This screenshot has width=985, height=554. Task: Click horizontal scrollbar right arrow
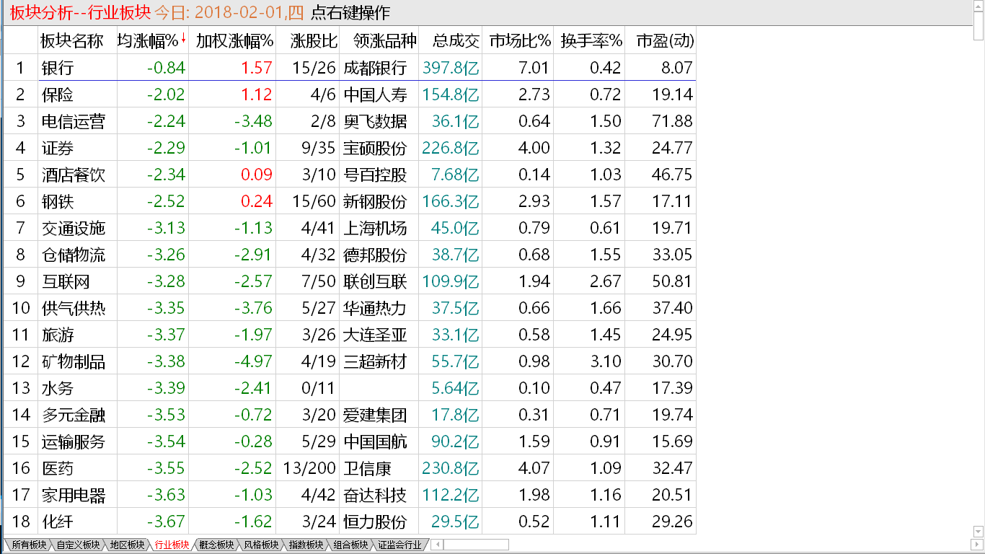(x=976, y=545)
